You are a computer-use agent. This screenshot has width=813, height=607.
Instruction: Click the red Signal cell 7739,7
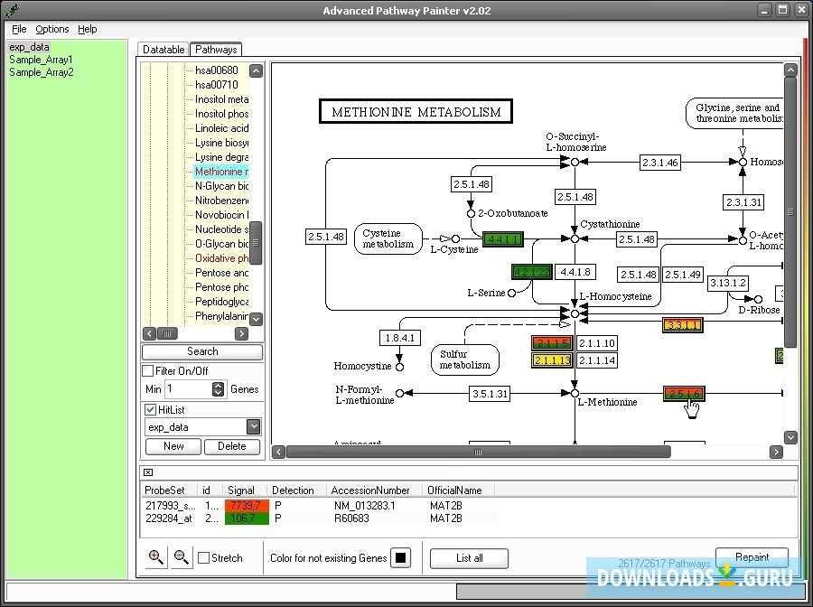[x=247, y=506]
